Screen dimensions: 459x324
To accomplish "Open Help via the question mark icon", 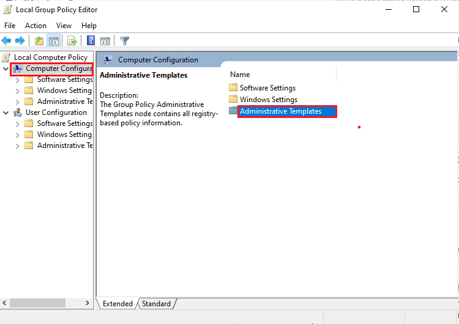I will pyautogui.click(x=91, y=40).
